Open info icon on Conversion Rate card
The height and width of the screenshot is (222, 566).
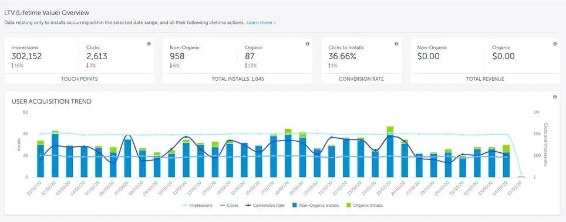(396, 44)
